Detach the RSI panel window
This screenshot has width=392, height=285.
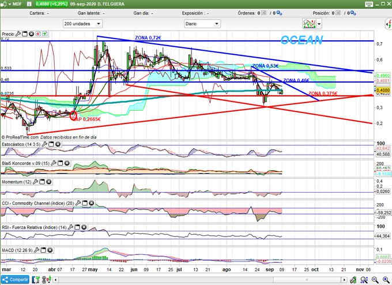[77, 227]
